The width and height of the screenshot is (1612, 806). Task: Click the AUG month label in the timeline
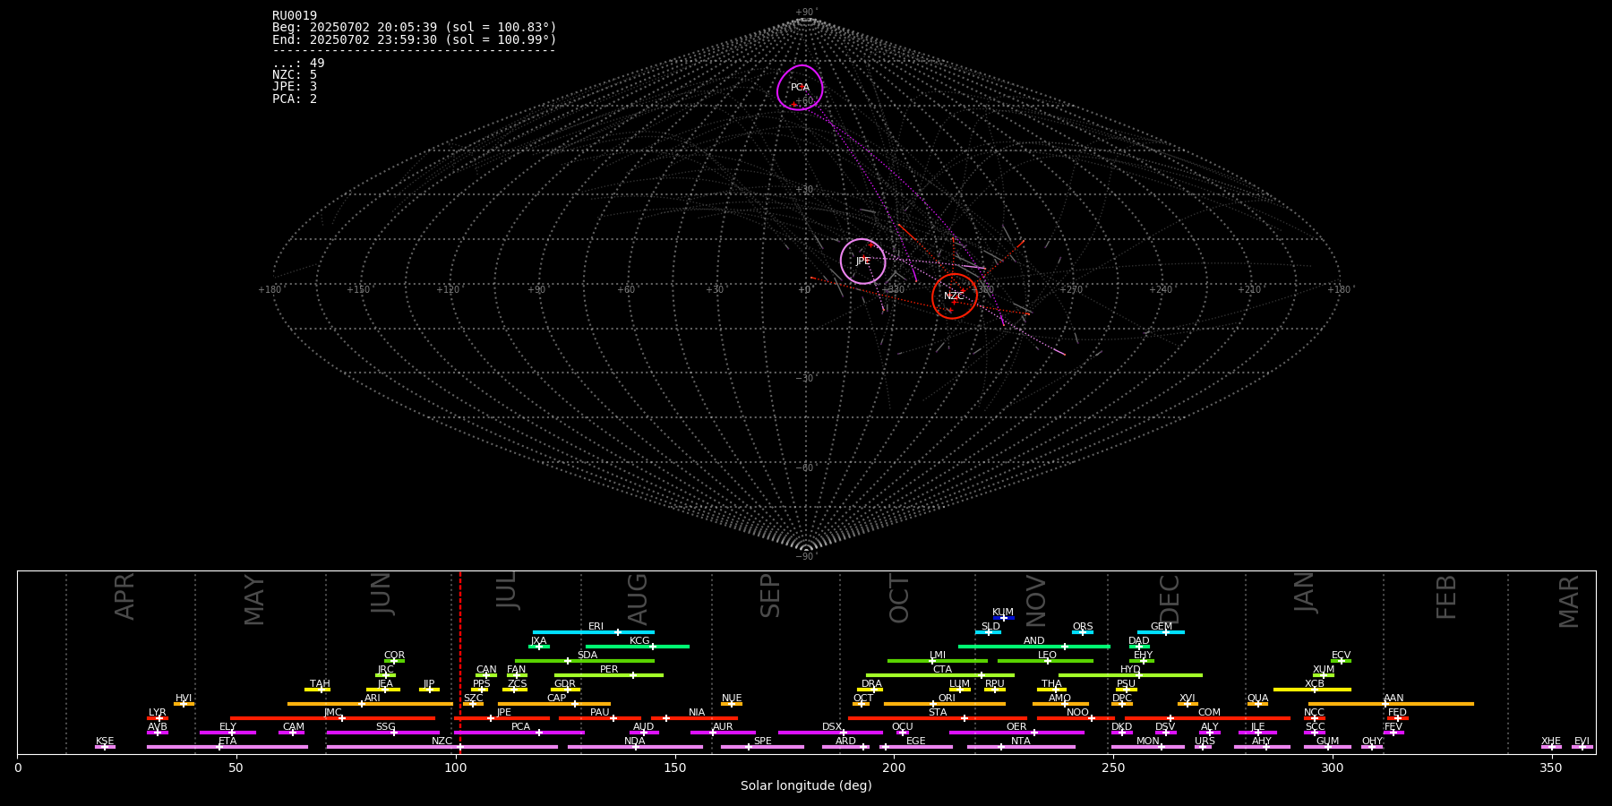638,599
